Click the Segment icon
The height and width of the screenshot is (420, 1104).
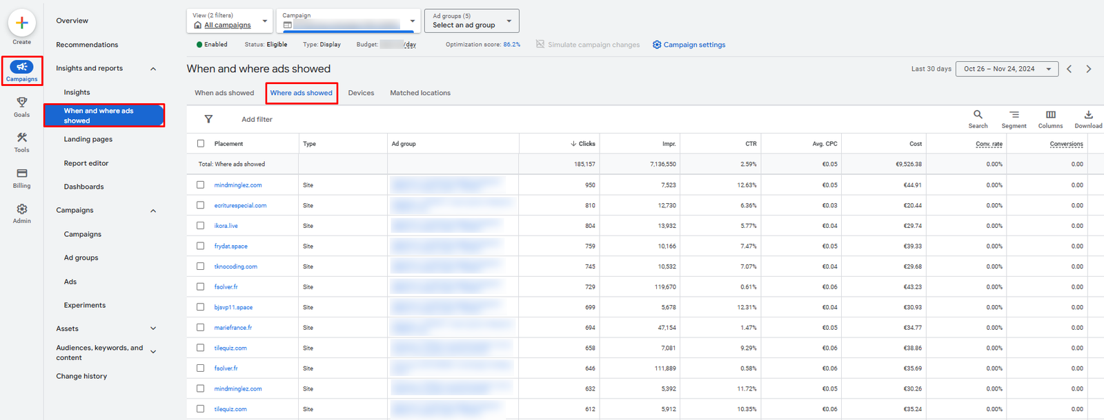coord(1014,114)
